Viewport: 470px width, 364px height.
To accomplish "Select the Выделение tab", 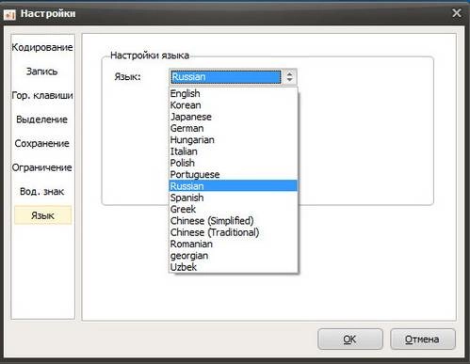I will coord(42,119).
